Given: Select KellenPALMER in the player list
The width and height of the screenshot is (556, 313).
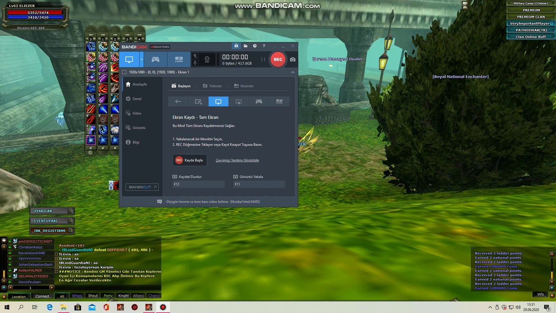Looking at the screenshot, I should (x=30, y=270).
